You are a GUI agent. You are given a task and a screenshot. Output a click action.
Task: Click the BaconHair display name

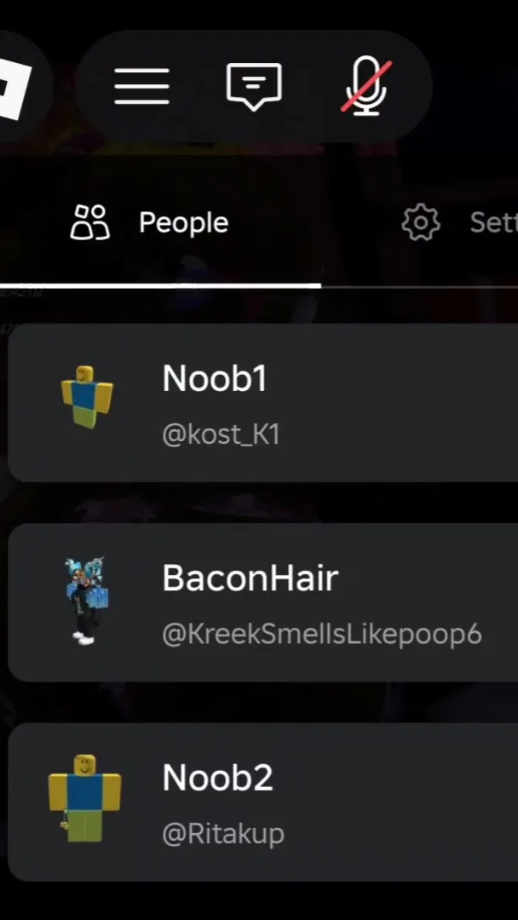click(250, 578)
